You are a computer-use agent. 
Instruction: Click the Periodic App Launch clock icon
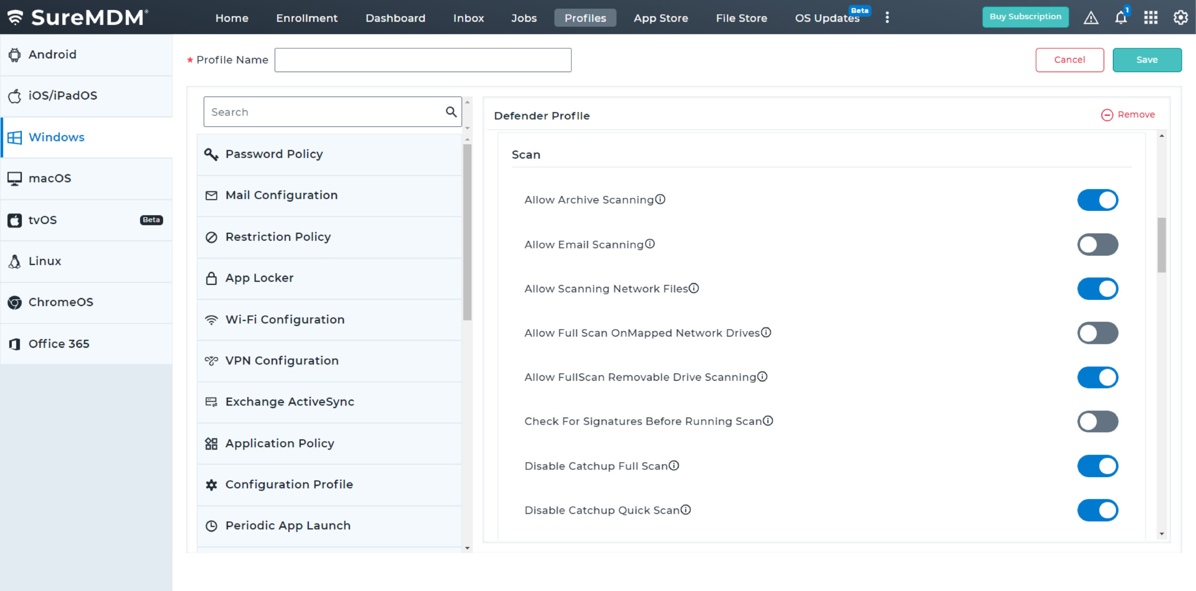pos(211,526)
